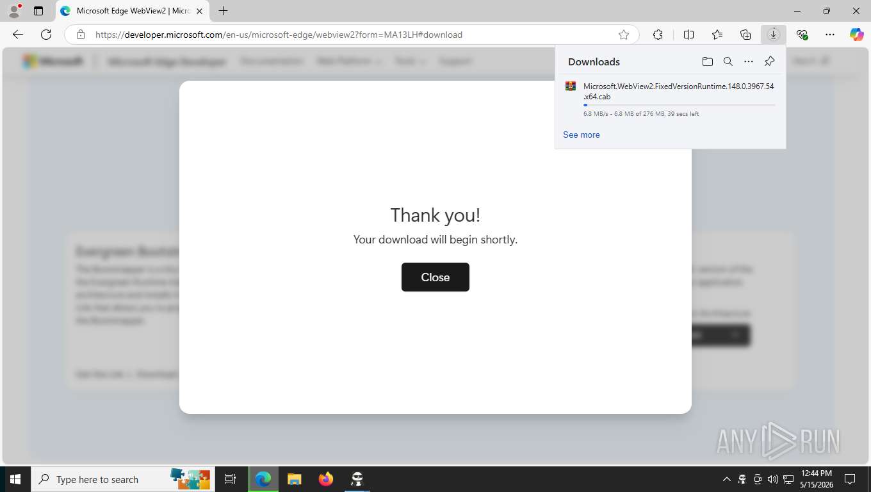Open the See more link in Downloads
The width and height of the screenshot is (871, 492).
[x=581, y=135]
